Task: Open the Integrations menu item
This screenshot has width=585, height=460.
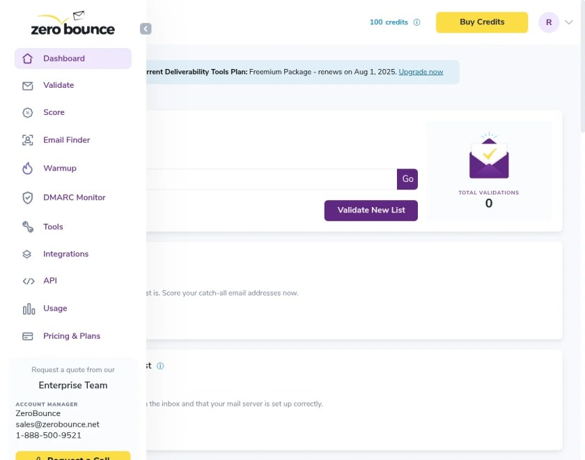Action: click(x=65, y=254)
